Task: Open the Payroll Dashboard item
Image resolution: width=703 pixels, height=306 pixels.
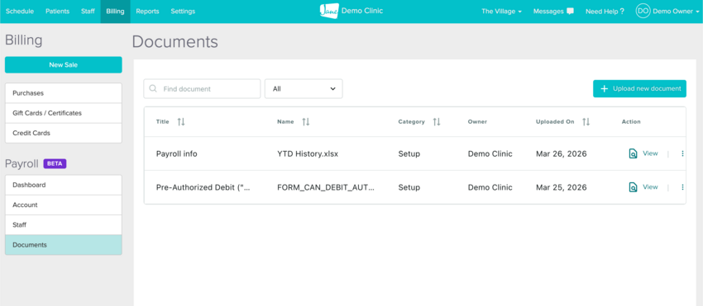Action: pos(63,185)
